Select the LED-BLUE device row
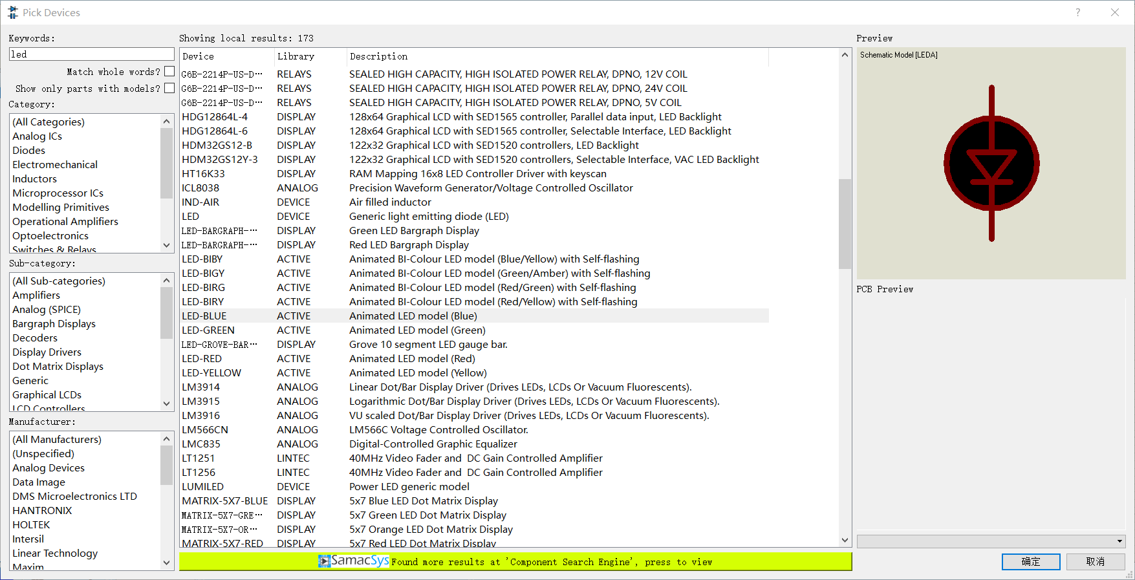1135x580 pixels. [x=475, y=316]
